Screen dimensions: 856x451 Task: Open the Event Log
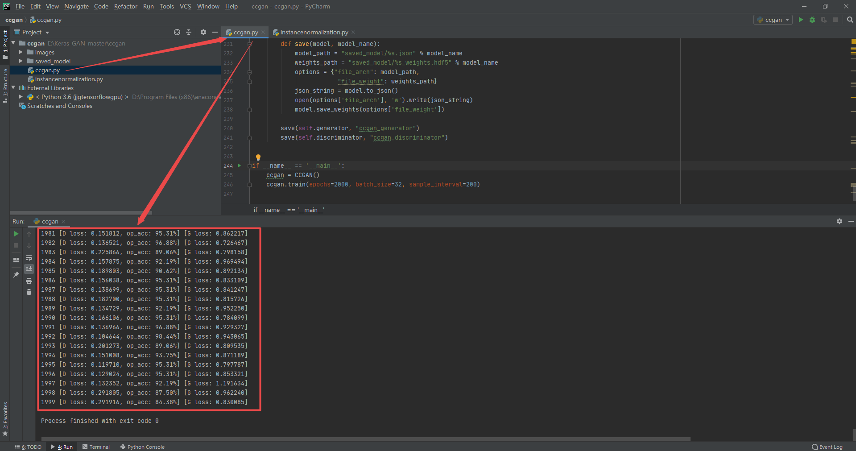[x=827, y=447]
